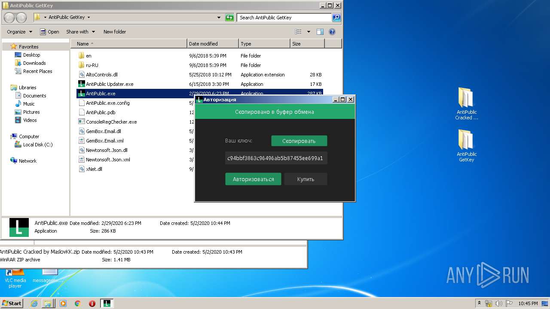Open the volume tray icon
Viewport: 550px width, 309px height.
point(499,303)
